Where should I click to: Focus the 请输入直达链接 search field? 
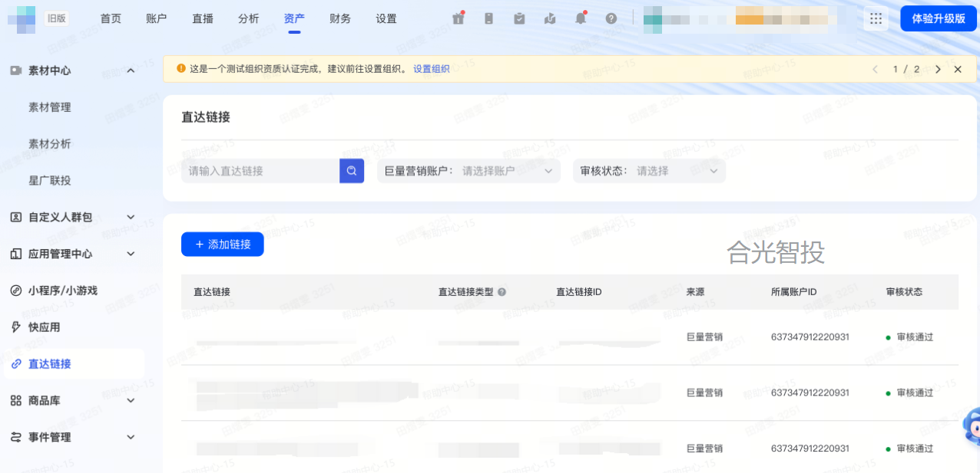pos(260,171)
